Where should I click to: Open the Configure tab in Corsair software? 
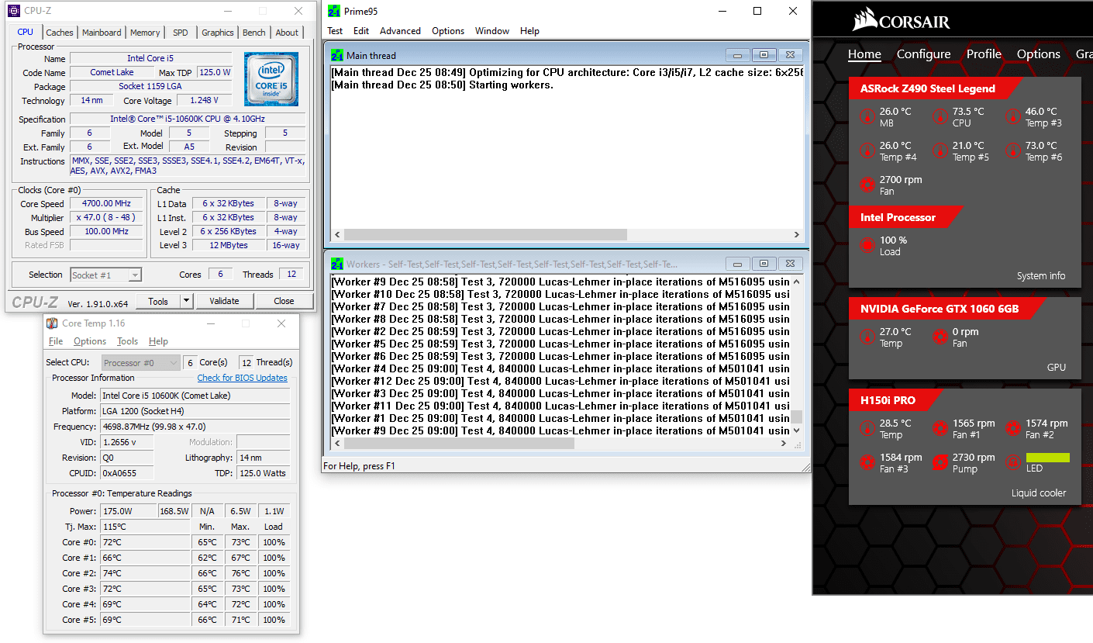[x=923, y=54]
